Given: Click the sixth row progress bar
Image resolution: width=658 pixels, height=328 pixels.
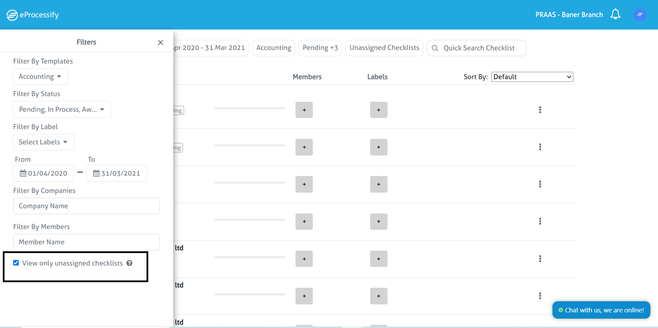Looking at the screenshot, I should (250, 294).
